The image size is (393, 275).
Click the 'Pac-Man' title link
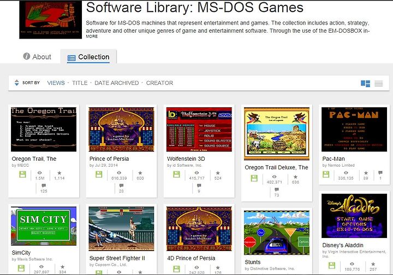click(334, 159)
